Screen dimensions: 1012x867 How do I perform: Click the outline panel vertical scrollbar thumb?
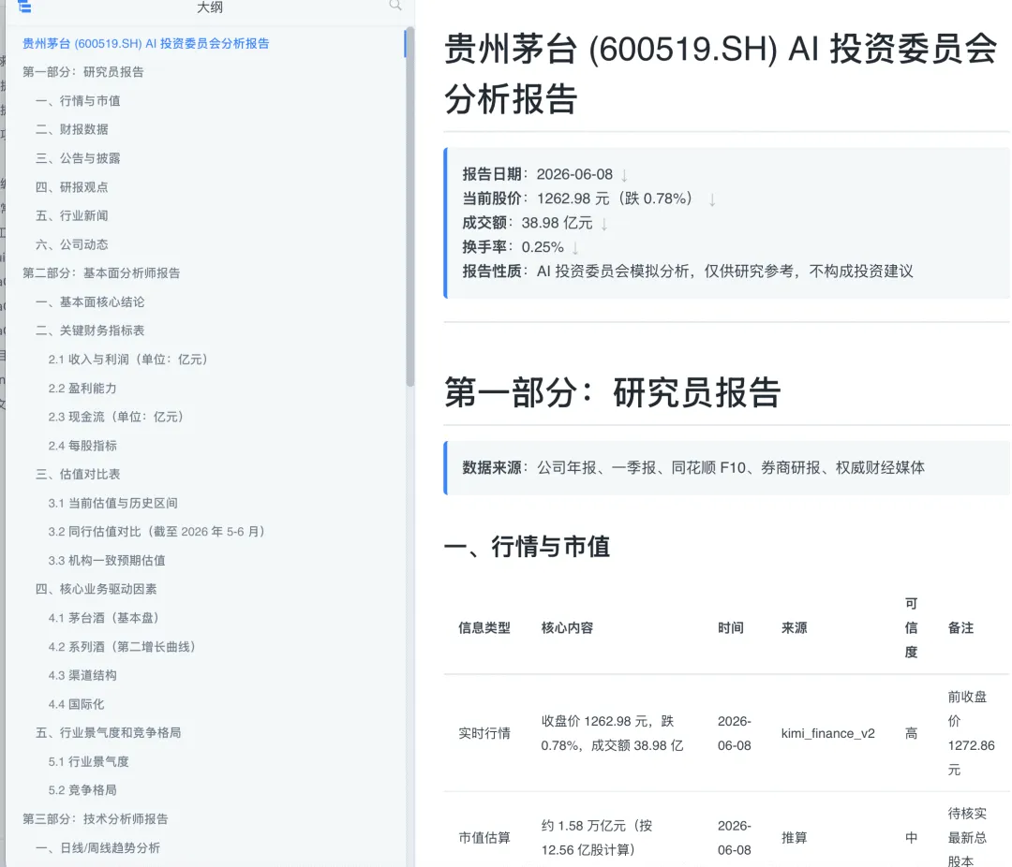point(409,206)
